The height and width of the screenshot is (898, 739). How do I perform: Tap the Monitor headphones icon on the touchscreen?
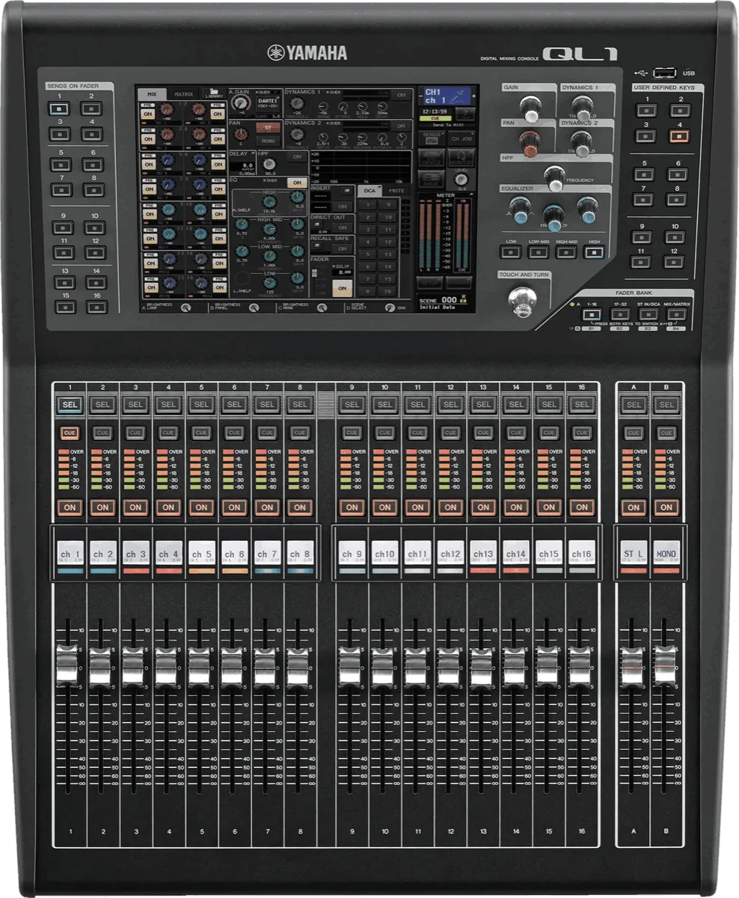[462, 157]
